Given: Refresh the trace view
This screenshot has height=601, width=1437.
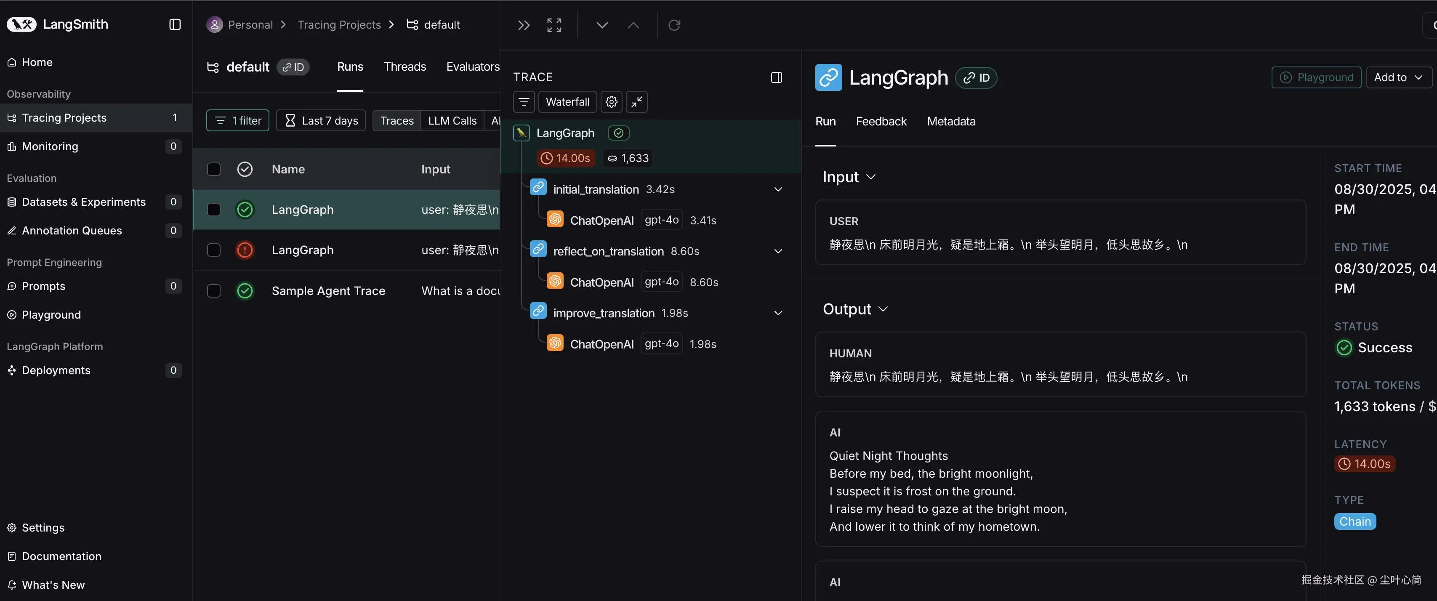Looking at the screenshot, I should pyautogui.click(x=674, y=25).
